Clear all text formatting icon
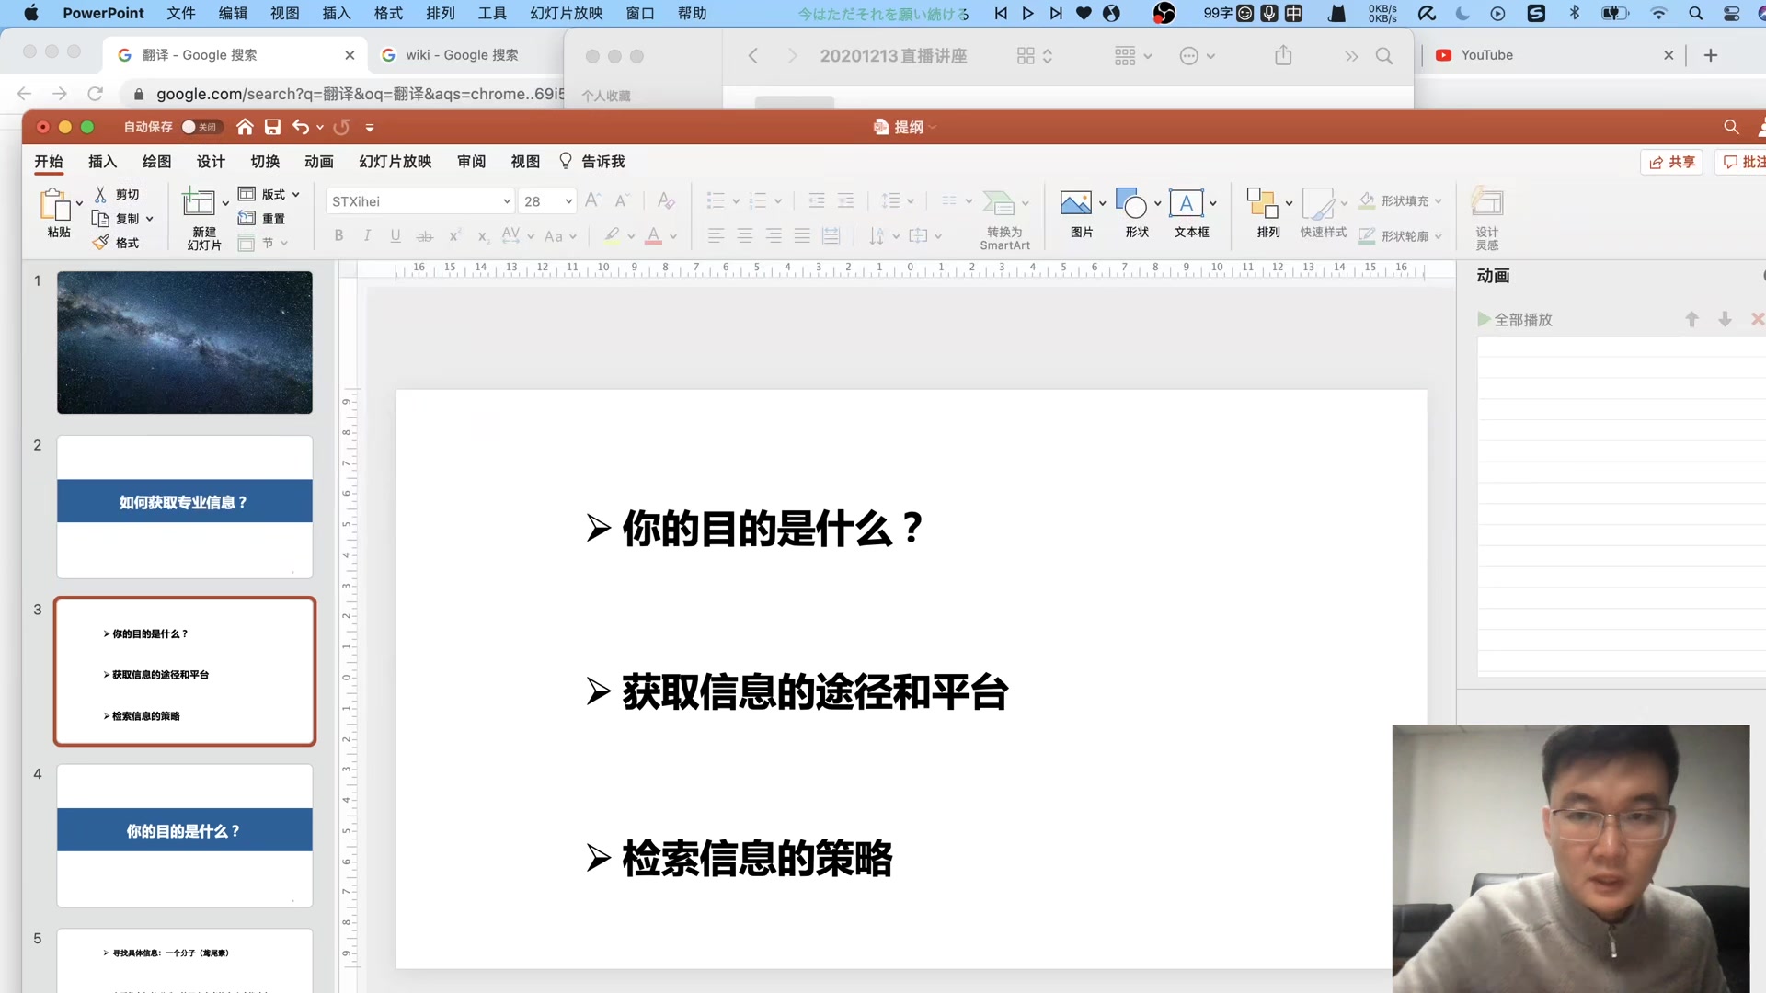Viewport: 1766px width, 993px height. (666, 200)
